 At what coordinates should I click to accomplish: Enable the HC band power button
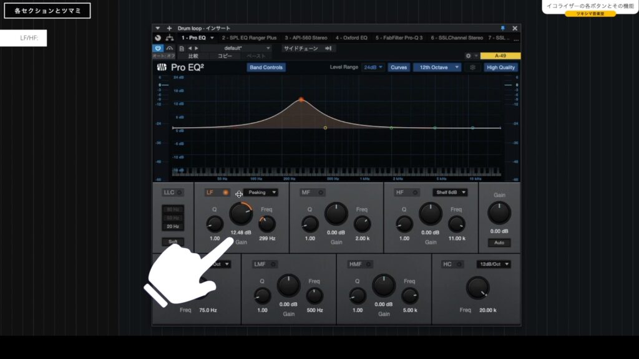click(x=459, y=264)
